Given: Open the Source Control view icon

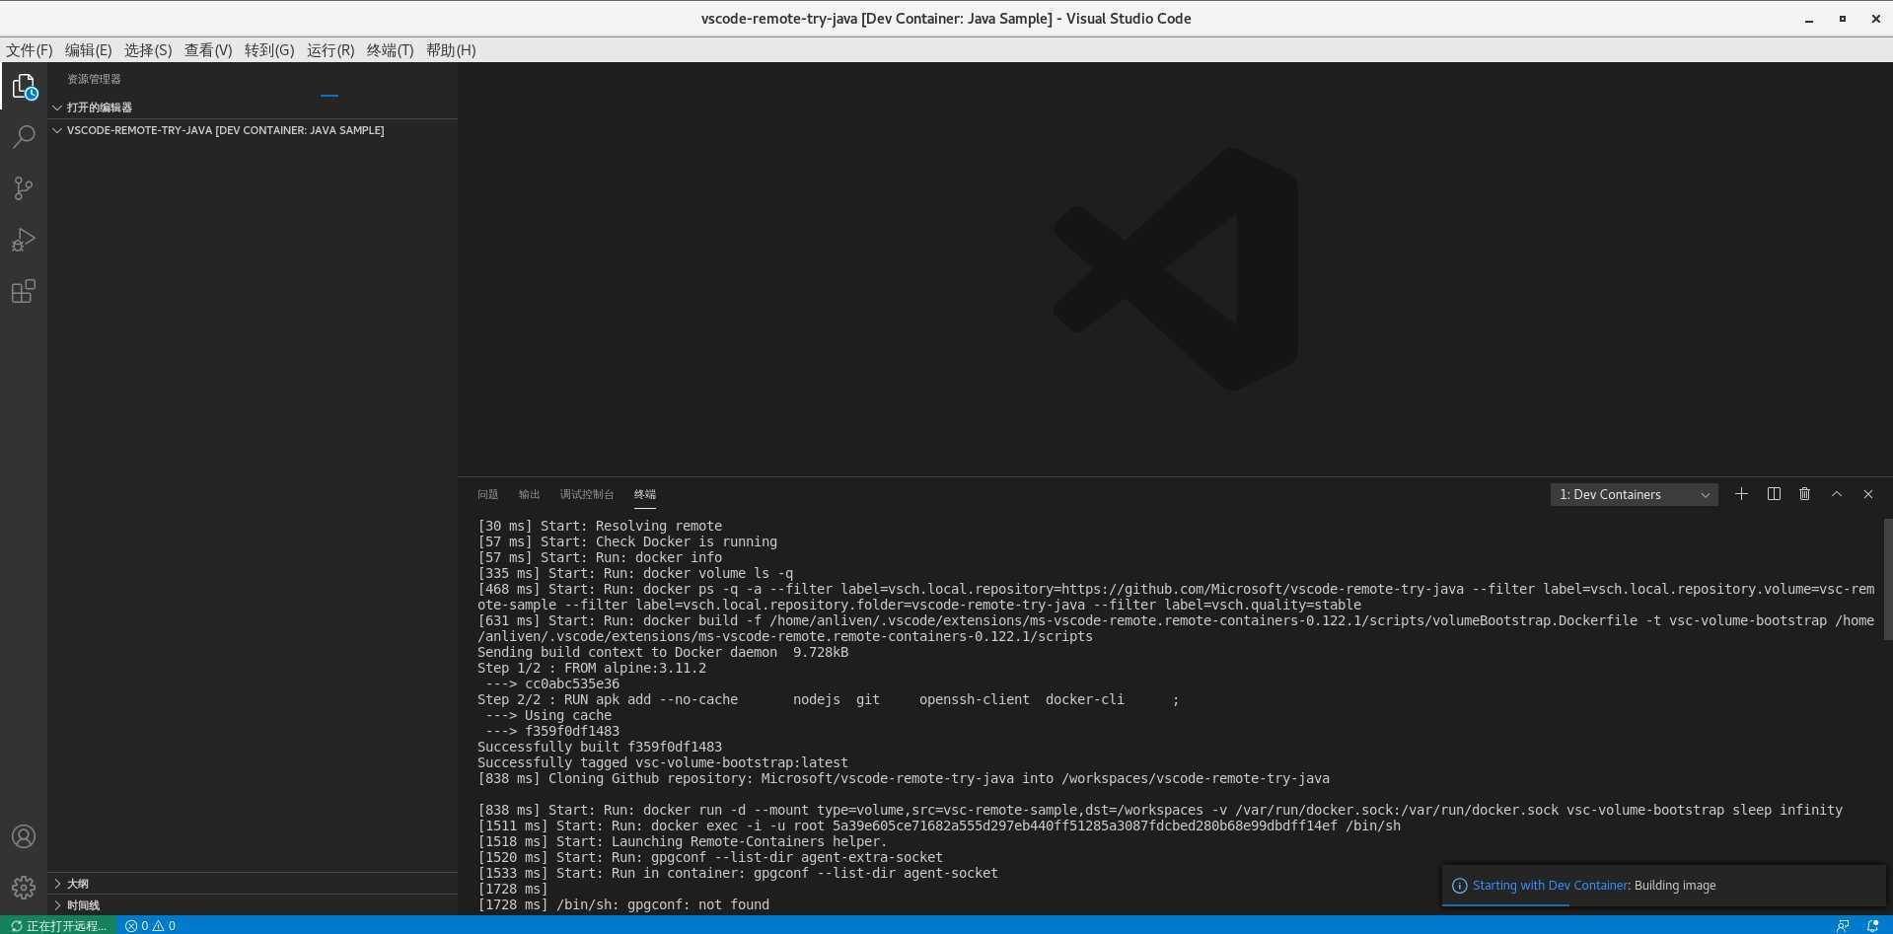Looking at the screenshot, I should pyautogui.click(x=24, y=188).
